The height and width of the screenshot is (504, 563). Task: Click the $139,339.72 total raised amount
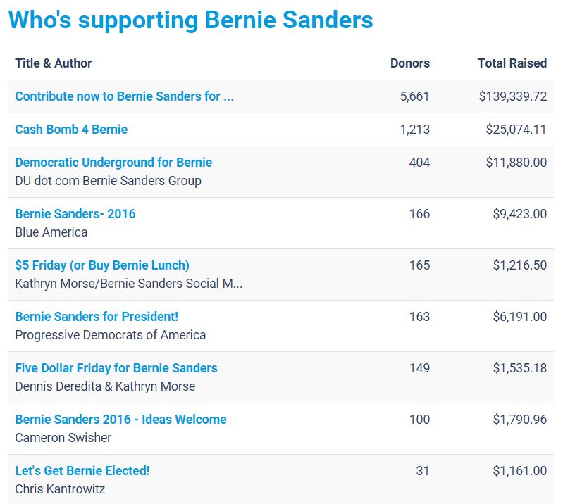[x=512, y=96]
